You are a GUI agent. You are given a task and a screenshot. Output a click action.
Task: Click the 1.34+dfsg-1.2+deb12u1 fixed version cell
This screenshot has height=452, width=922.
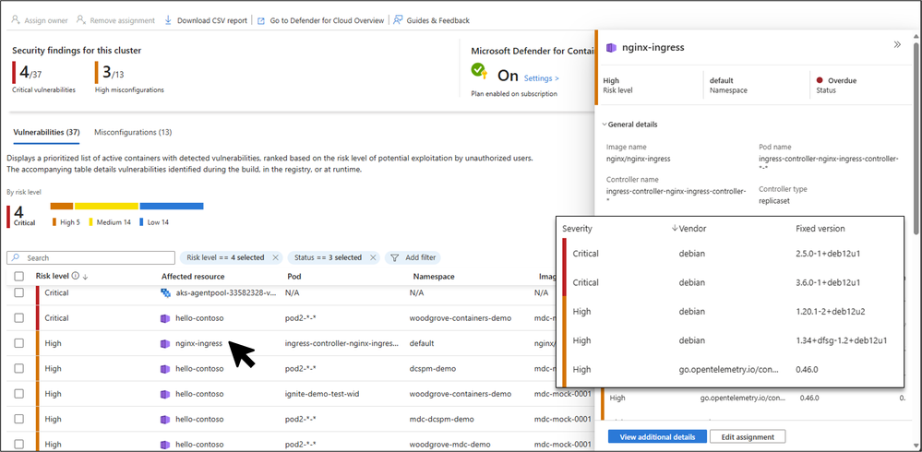pos(841,340)
